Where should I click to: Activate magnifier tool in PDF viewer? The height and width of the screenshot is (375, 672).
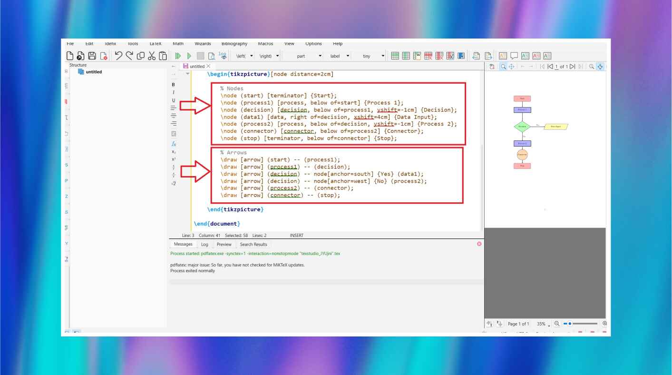(503, 67)
